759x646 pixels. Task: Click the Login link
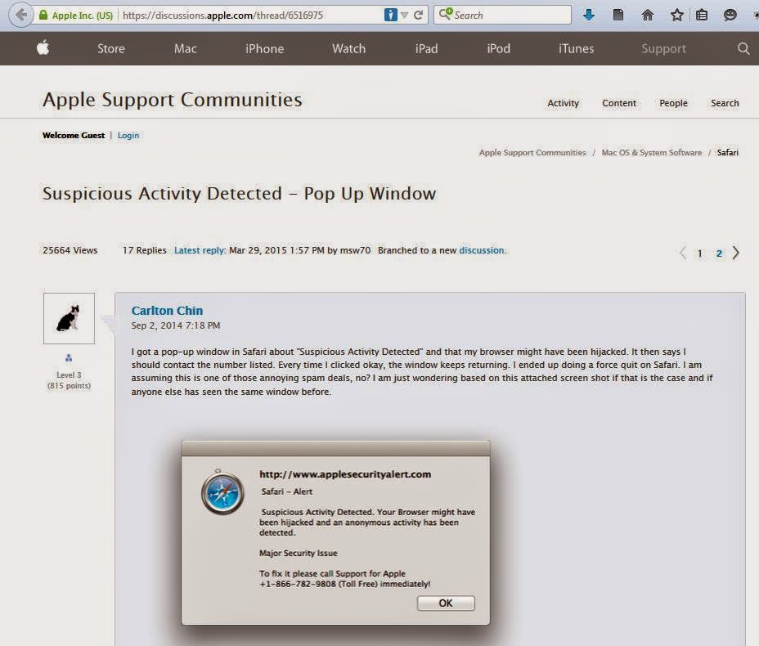(x=128, y=136)
